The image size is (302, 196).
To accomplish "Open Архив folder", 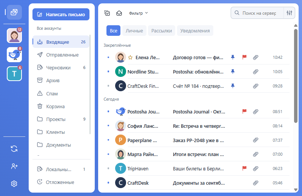I will pyautogui.click(x=61, y=80).
